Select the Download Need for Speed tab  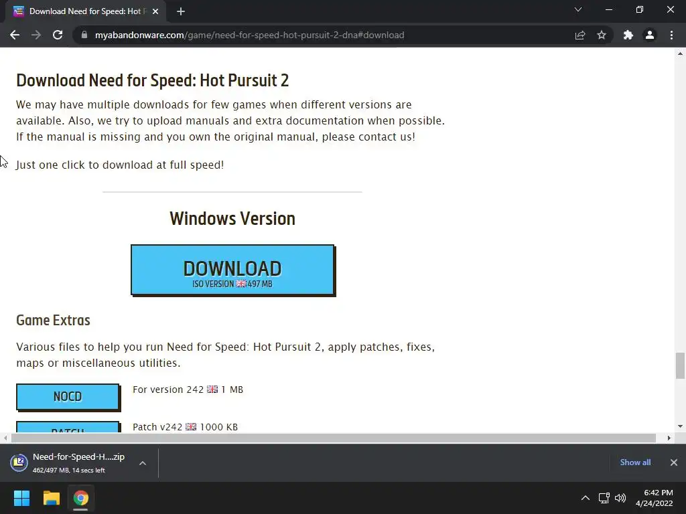85,11
